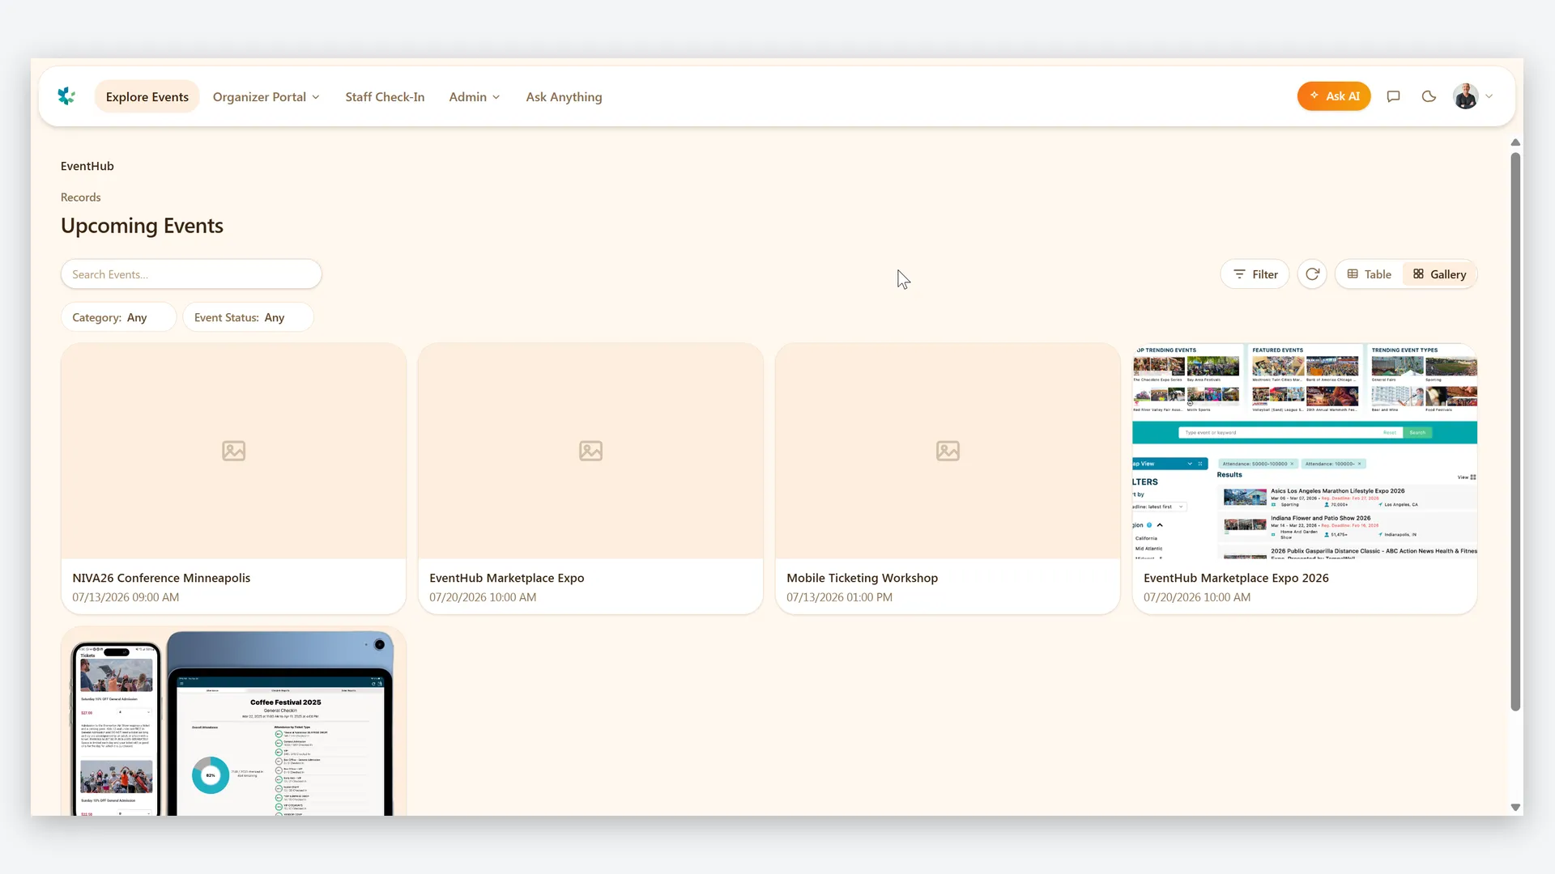Open the user profile avatar
This screenshot has height=874, width=1555.
[1465, 96]
